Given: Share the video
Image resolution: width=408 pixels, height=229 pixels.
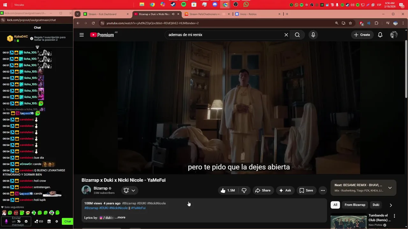Looking at the screenshot, I should pyautogui.click(x=263, y=191).
